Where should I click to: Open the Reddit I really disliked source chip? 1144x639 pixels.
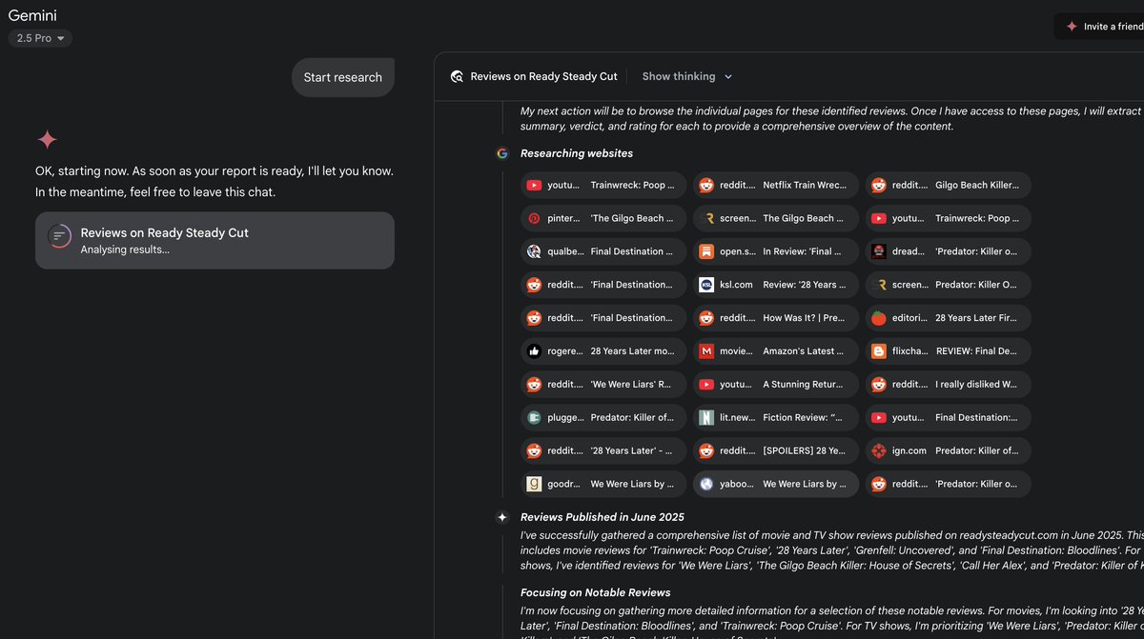point(949,385)
